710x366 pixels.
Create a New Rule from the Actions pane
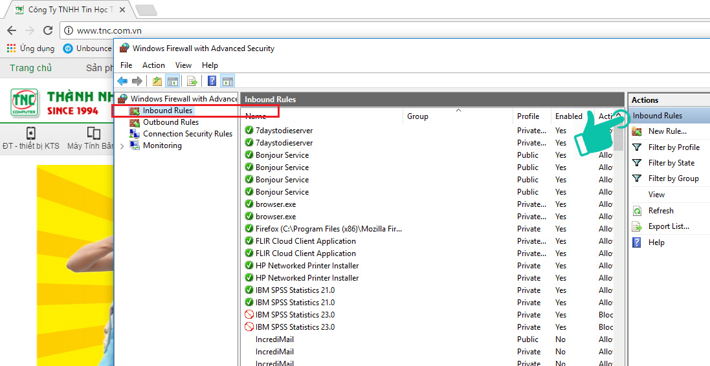667,131
